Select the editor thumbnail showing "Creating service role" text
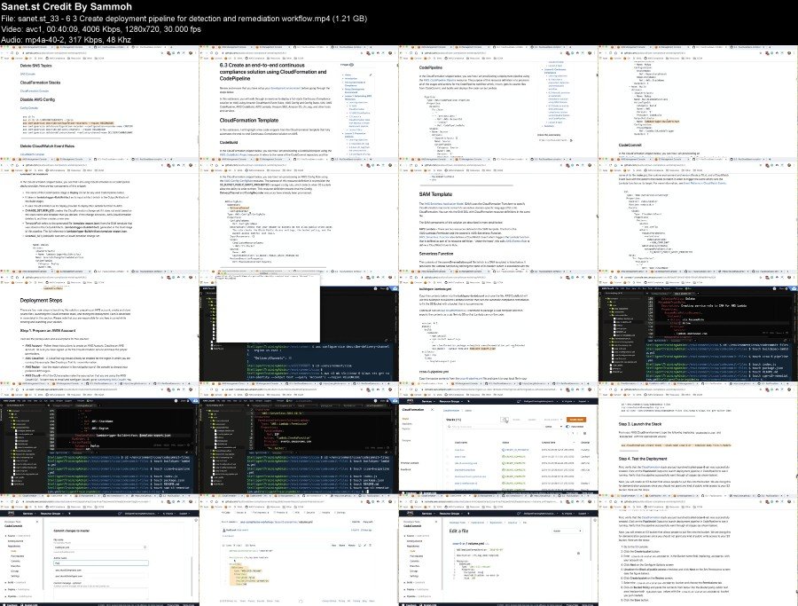This screenshot has height=606, width=798. click(x=699, y=325)
